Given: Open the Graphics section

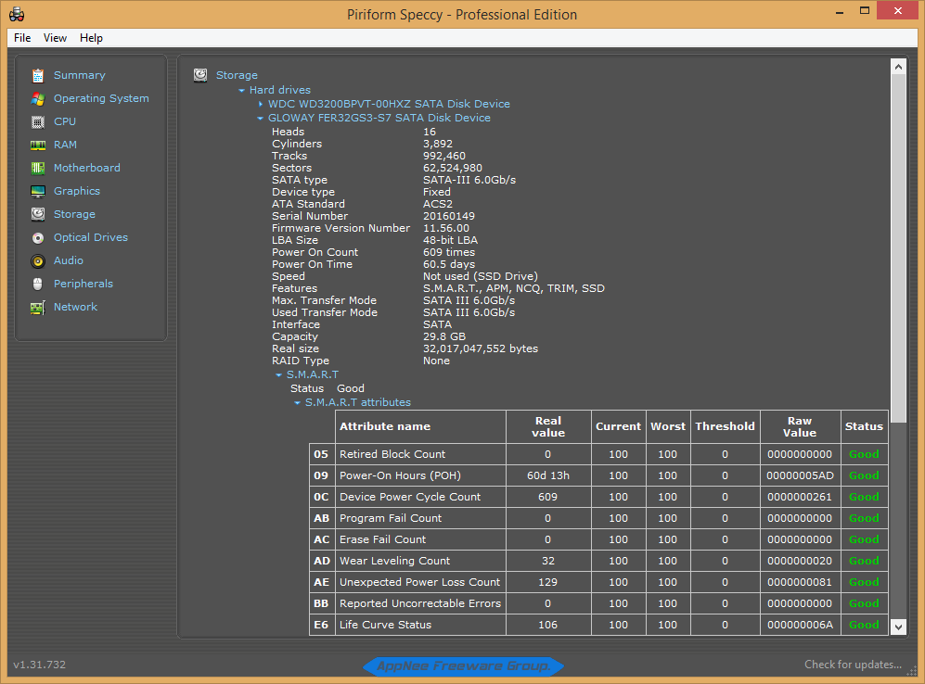Looking at the screenshot, I should coord(77,191).
